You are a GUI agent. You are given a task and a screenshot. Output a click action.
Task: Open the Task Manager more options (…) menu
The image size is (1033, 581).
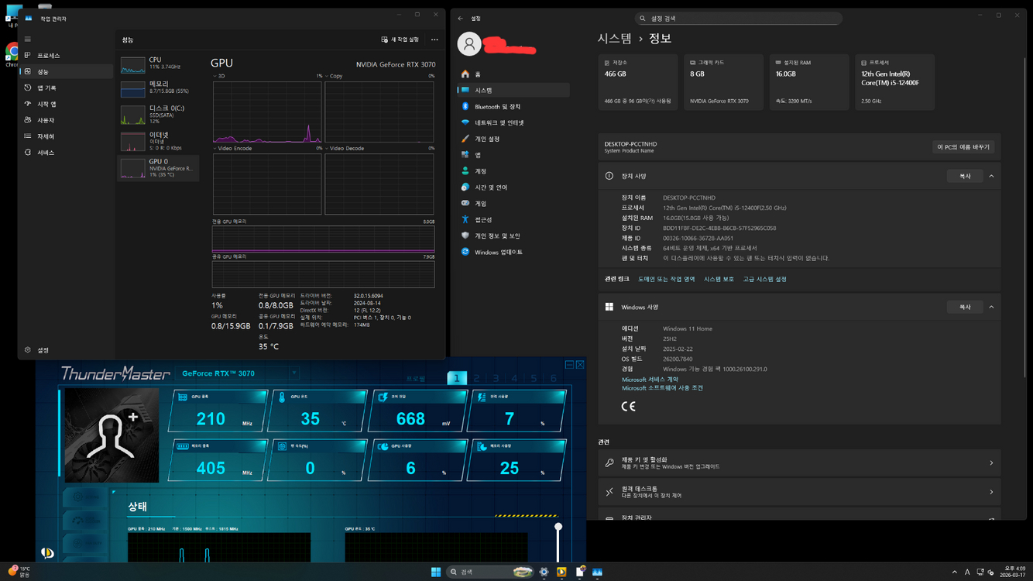pyautogui.click(x=434, y=40)
